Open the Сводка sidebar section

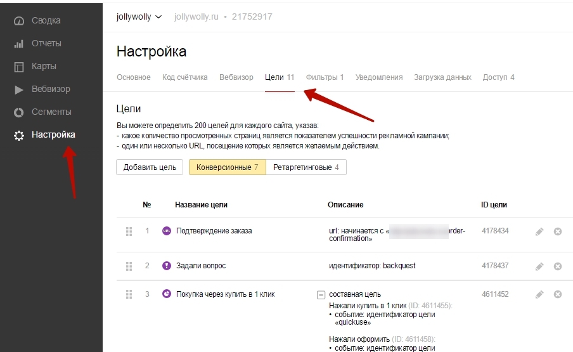pos(46,20)
